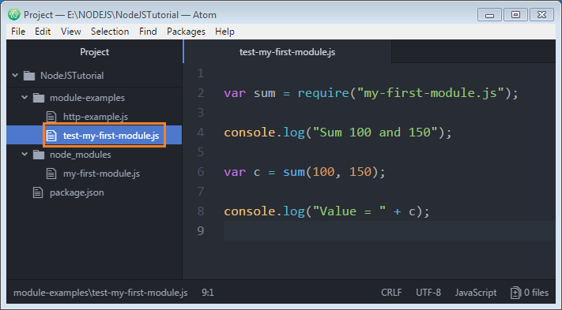This screenshot has width=562, height=310.
Task: Click the http-example.js file icon
Action: tap(51, 117)
